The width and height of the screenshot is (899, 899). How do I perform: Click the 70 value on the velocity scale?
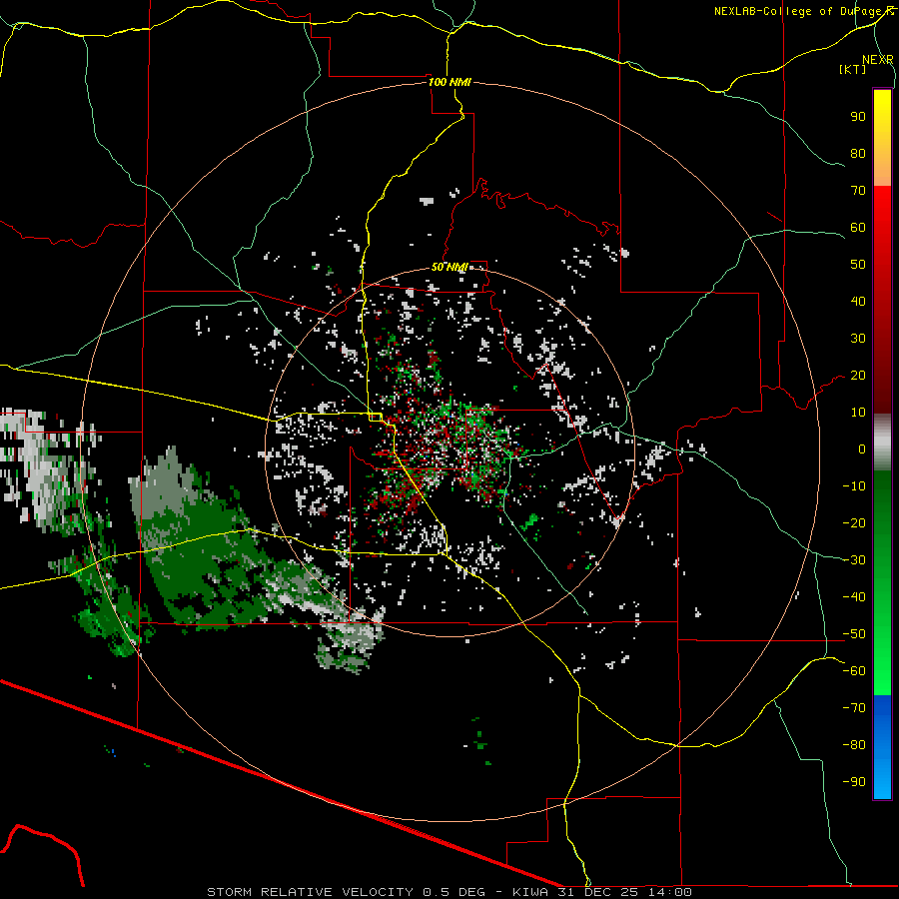click(x=858, y=191)
